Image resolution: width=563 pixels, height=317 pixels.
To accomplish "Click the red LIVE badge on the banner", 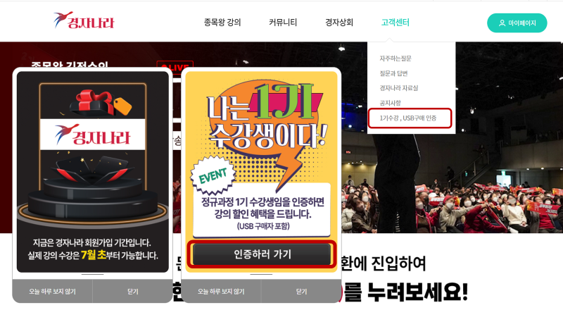I will click(175, 65).
